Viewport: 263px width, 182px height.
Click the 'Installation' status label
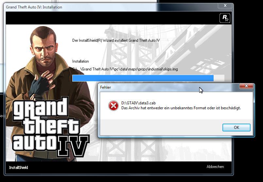click(x=80, y=61)
